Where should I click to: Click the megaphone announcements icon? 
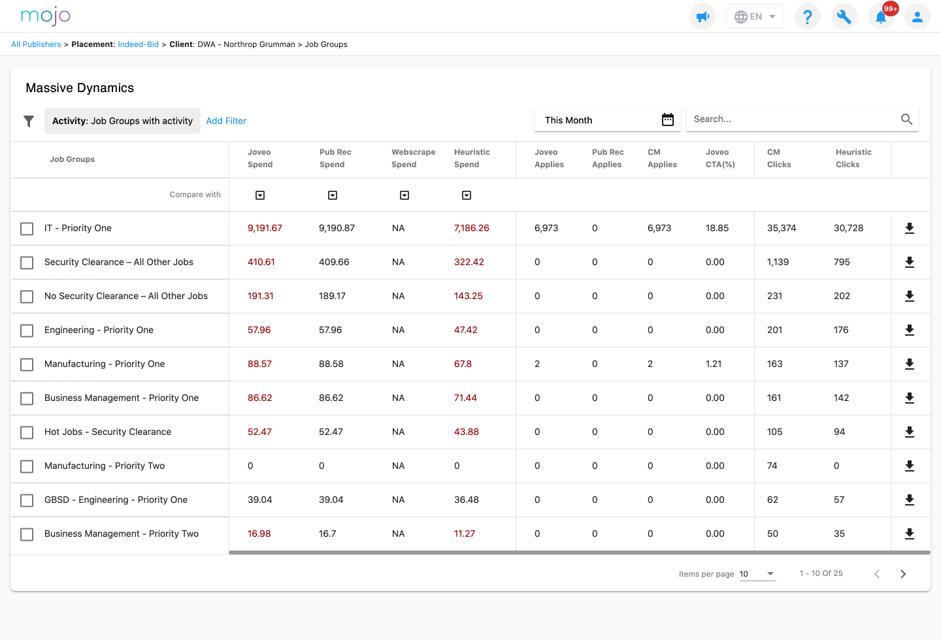click(702, 16)
